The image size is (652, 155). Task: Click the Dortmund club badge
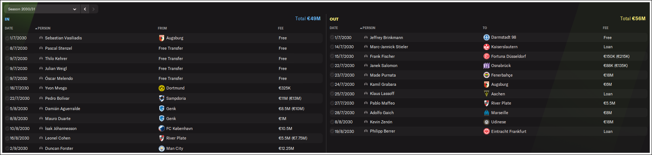[162, 88]
